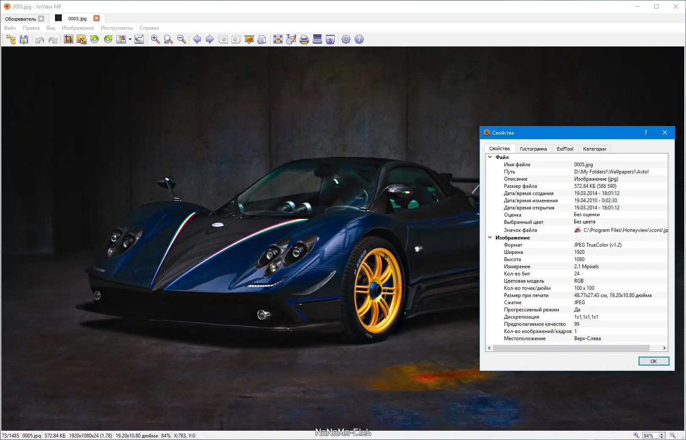
Task: Open settings via the gear icon
Action: pyautogui.click(x=346, y=39)
